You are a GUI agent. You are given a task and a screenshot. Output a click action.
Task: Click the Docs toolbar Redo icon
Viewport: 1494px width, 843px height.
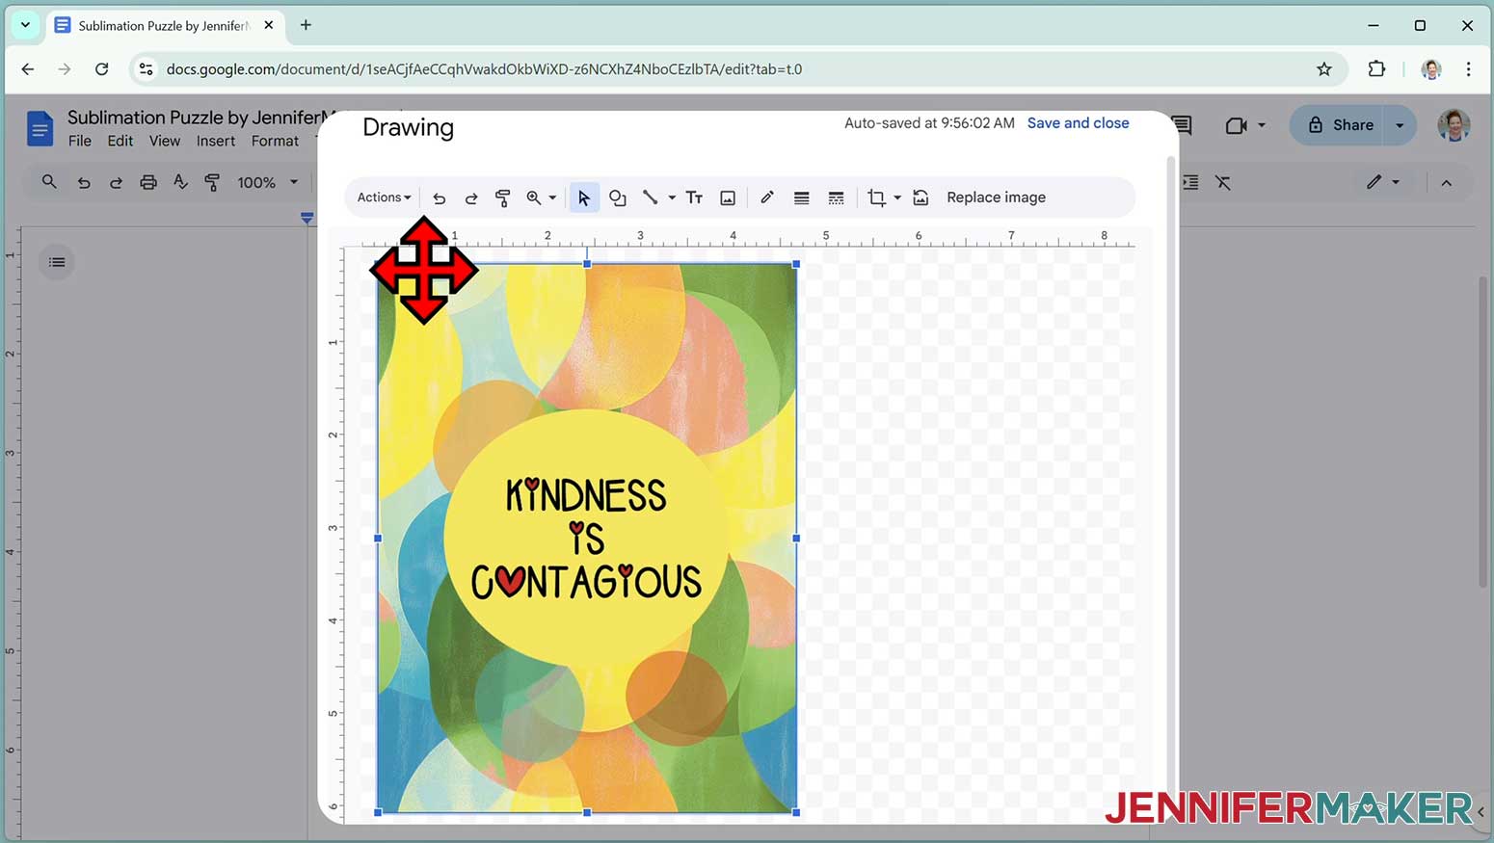(116, 182)
